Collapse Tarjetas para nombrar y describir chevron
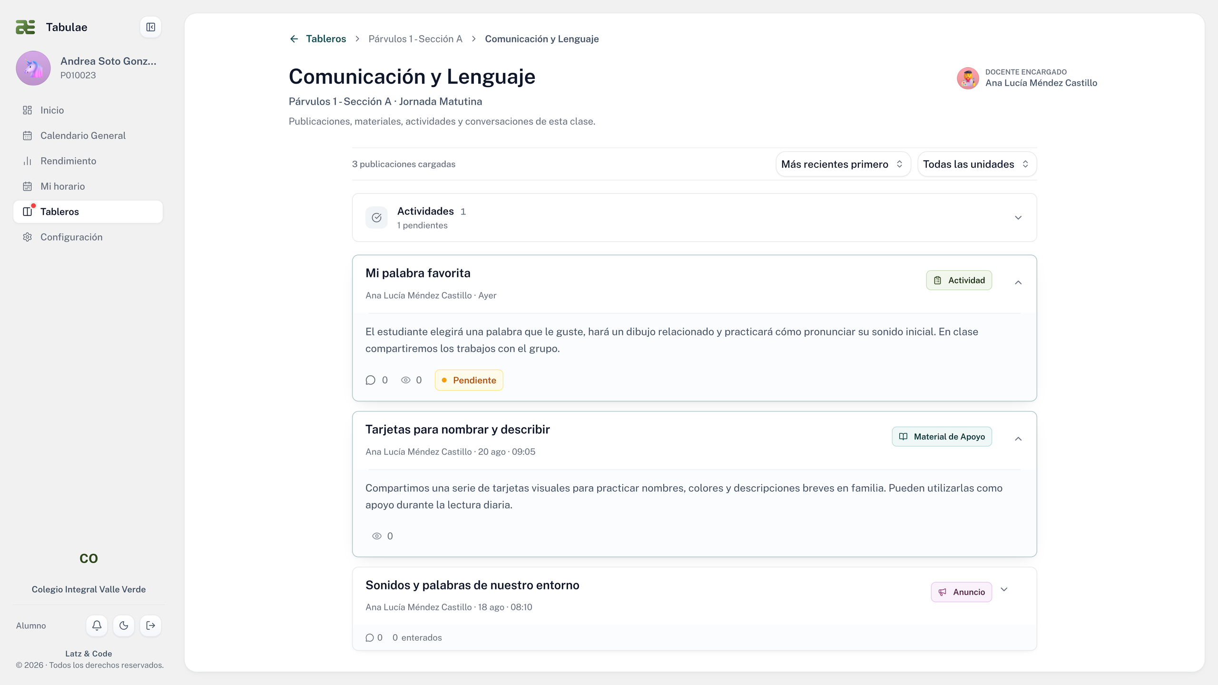1218x685 pixels. (1018, 439)
